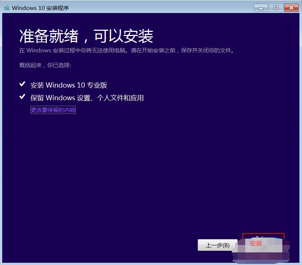The height and width of the screenshot is (265, 302).
Task: Click checkmark beside 保留 Windows 设置、个人文件和应用
Action: (x=22, y=96)
